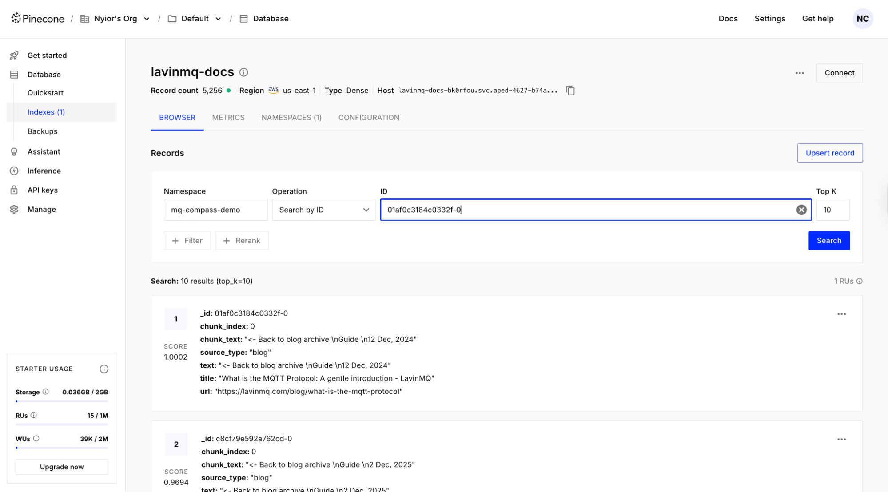
Task: Run the Search button
Action: [829, 240]
